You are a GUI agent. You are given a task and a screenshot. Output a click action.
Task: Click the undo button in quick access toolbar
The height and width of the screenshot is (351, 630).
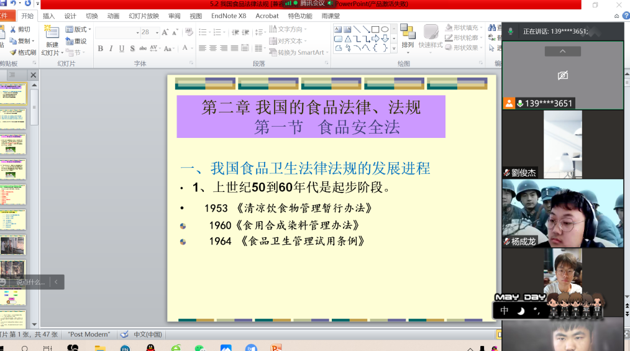[13, 4]
